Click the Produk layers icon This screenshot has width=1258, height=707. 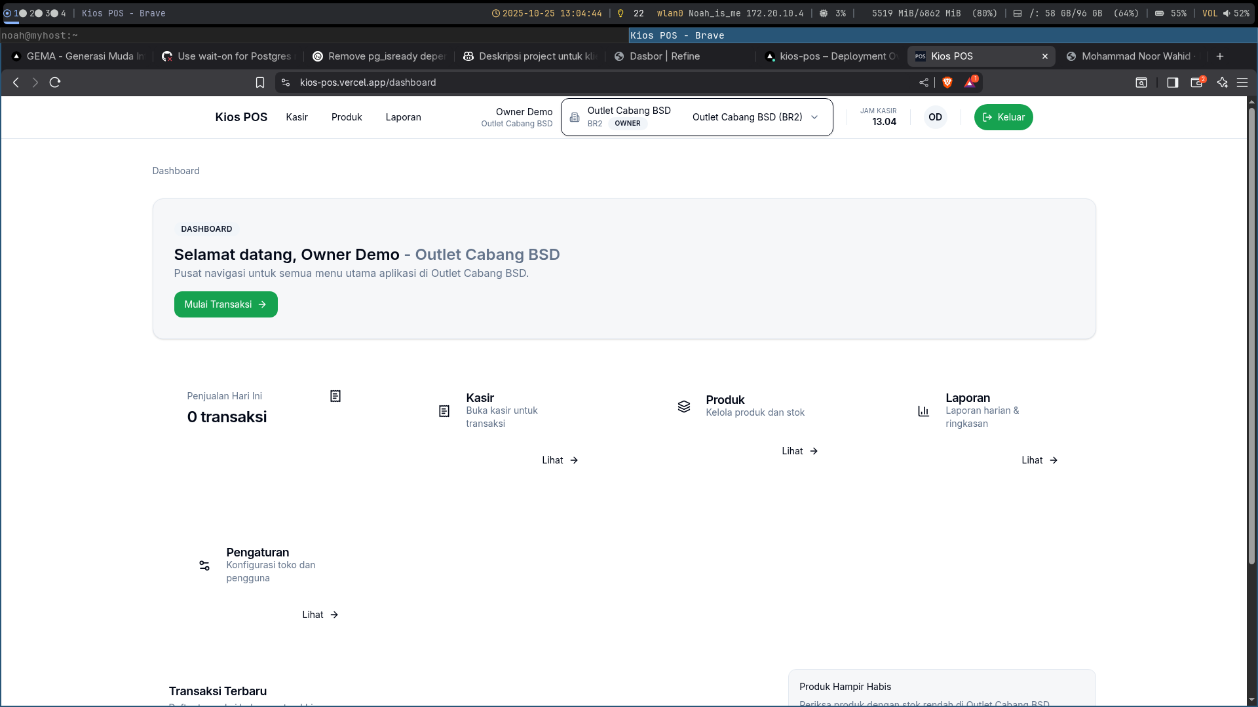[684, 407]
